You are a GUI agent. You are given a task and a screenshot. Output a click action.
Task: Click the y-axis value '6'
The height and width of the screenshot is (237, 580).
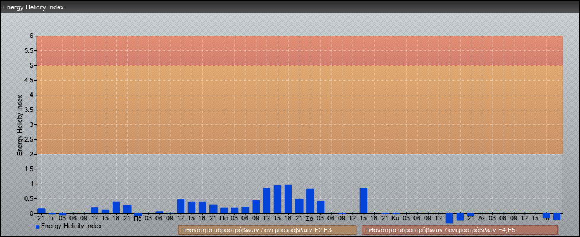click(x=32, y=36)
